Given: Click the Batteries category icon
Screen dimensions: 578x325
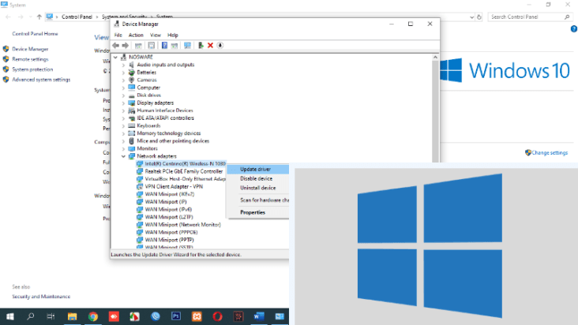Looking at the screenshot, I should point(132,72).
